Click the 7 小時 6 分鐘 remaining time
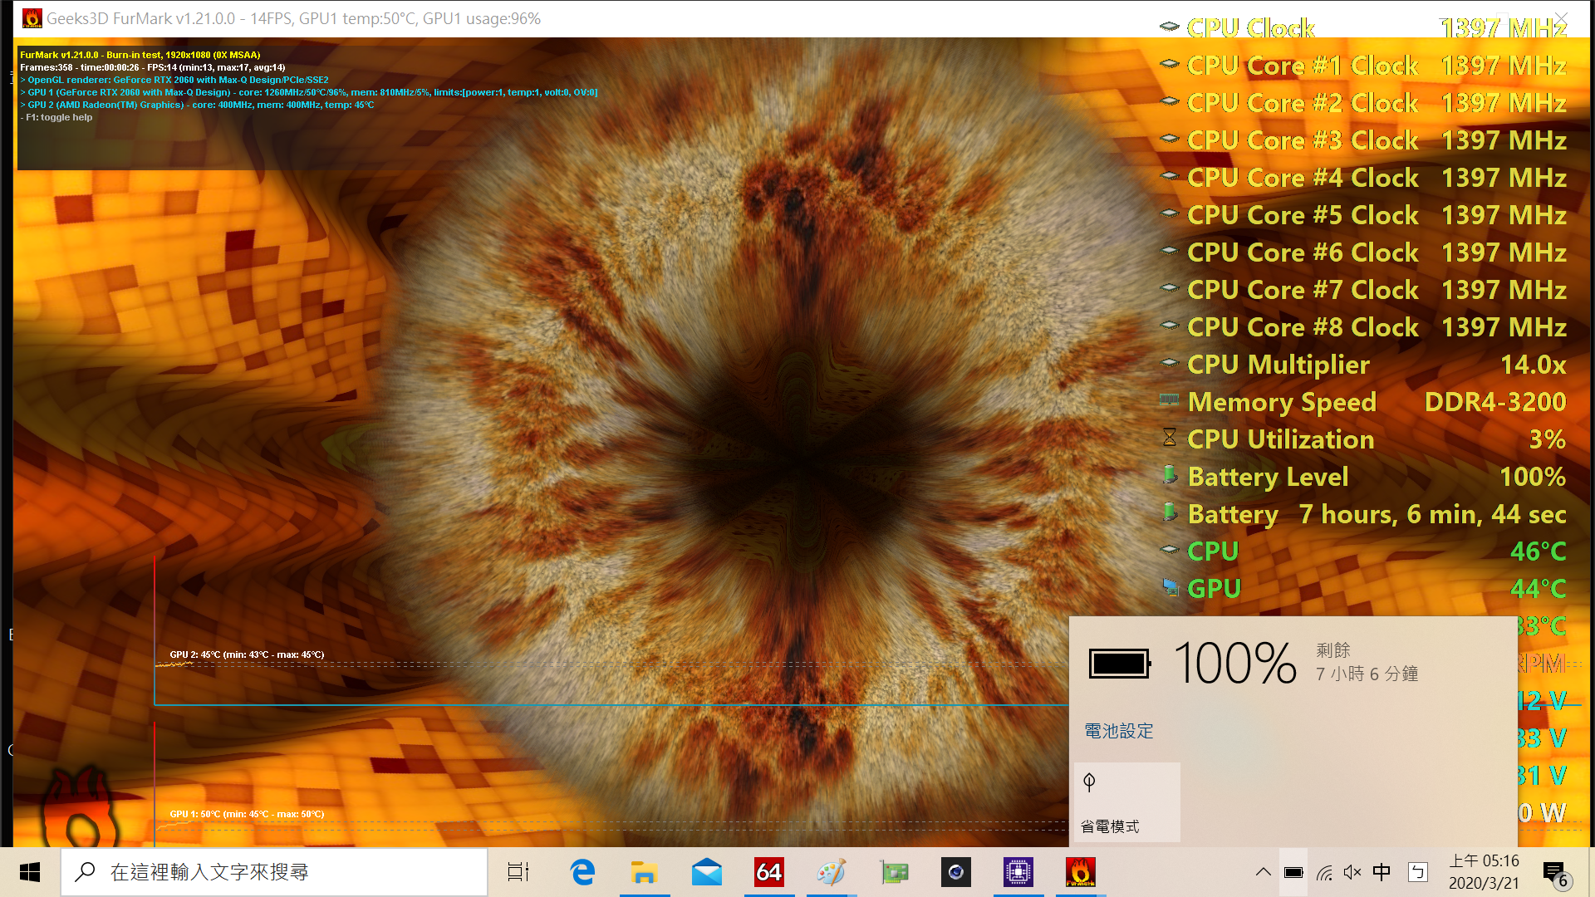1595x897 pixels. click(x=1367, y=674)
